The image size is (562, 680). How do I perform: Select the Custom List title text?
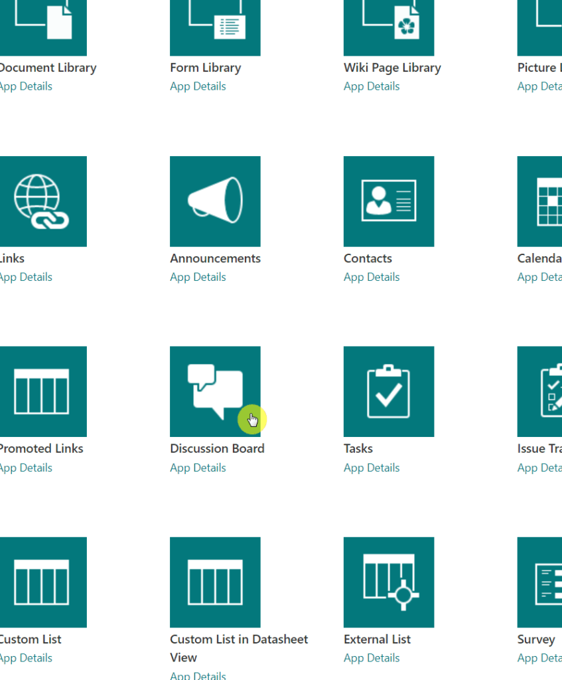click(x=31, y=639)
